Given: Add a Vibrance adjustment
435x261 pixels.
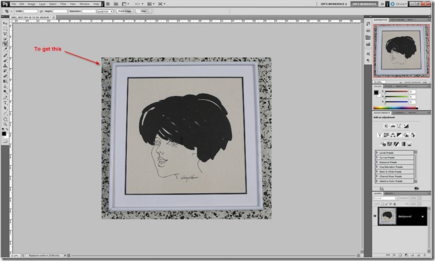Looking at the screenshot, I should (x=380, y=135).
